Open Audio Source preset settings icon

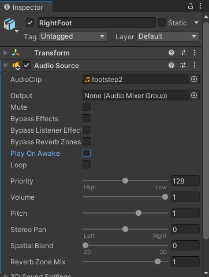pos(183,65)
